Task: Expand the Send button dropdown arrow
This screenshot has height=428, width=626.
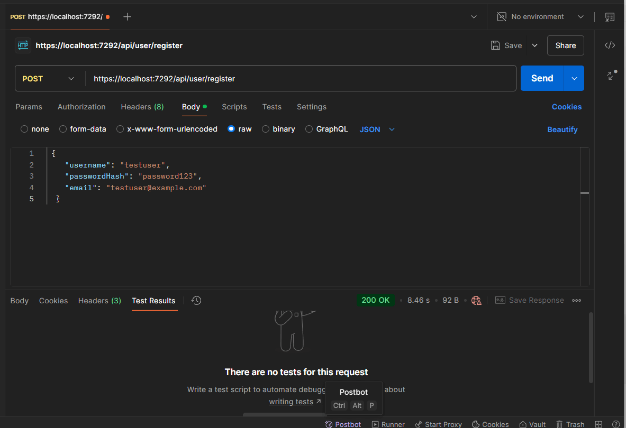Action: [x=574, y=78]
